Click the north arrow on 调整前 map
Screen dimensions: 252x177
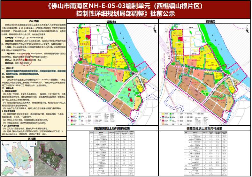pos(155,29)
